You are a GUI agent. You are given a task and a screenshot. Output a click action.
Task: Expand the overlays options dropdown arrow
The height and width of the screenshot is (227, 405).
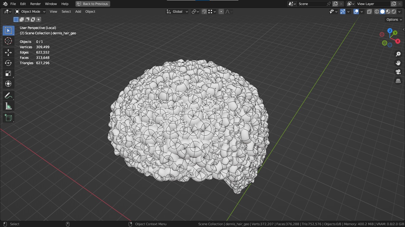pos(362,12)
